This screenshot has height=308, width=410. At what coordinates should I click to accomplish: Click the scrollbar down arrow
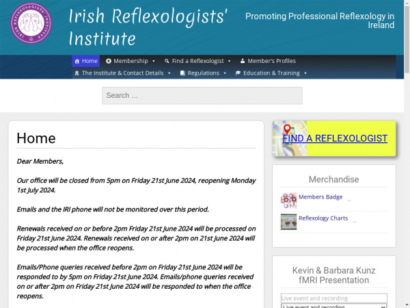407,305
